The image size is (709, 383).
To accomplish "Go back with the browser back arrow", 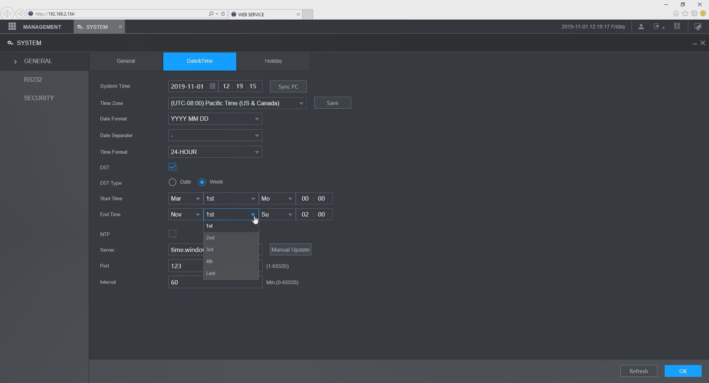I will click(x=7, y=14).
